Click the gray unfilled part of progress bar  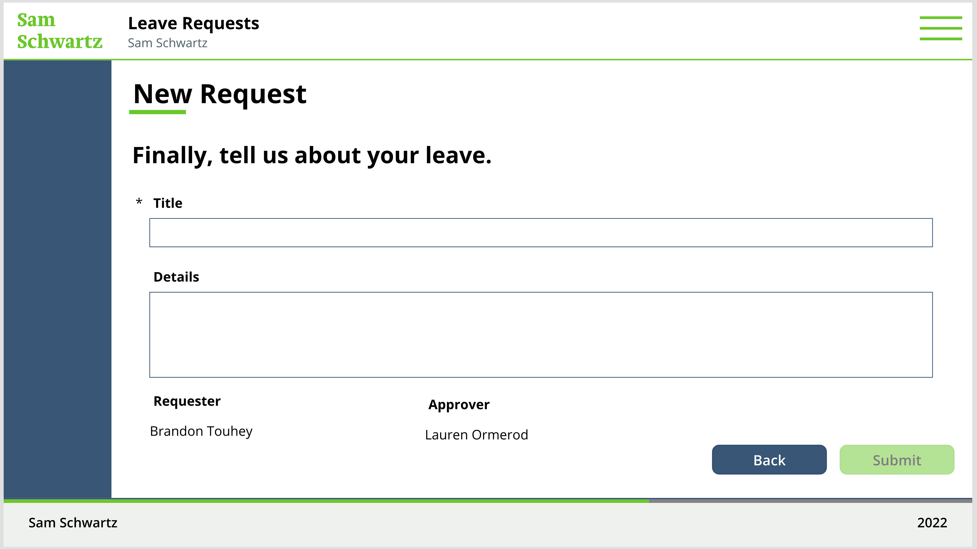click(x=810, y=501)
